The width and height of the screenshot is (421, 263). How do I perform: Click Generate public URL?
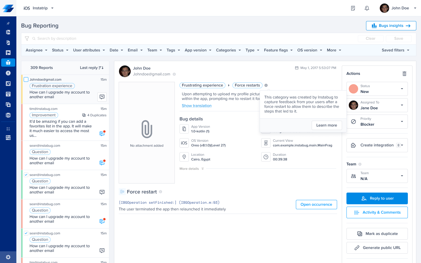377,248
